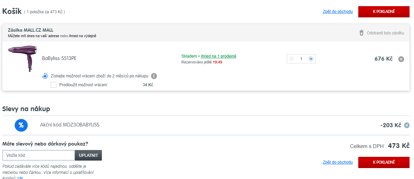
Task: Click top red K POKLADNĚ button
Action: (x=384, y=12)
